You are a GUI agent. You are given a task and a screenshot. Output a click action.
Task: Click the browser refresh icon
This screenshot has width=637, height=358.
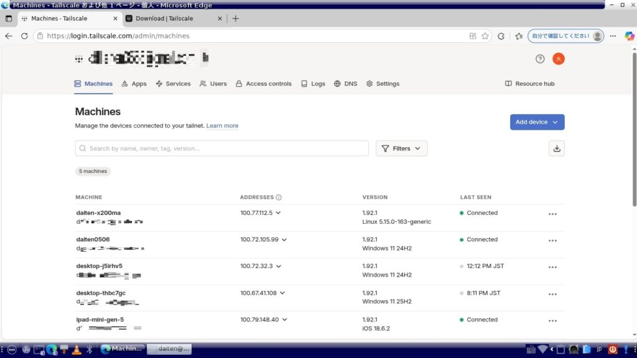coord(24,36)
